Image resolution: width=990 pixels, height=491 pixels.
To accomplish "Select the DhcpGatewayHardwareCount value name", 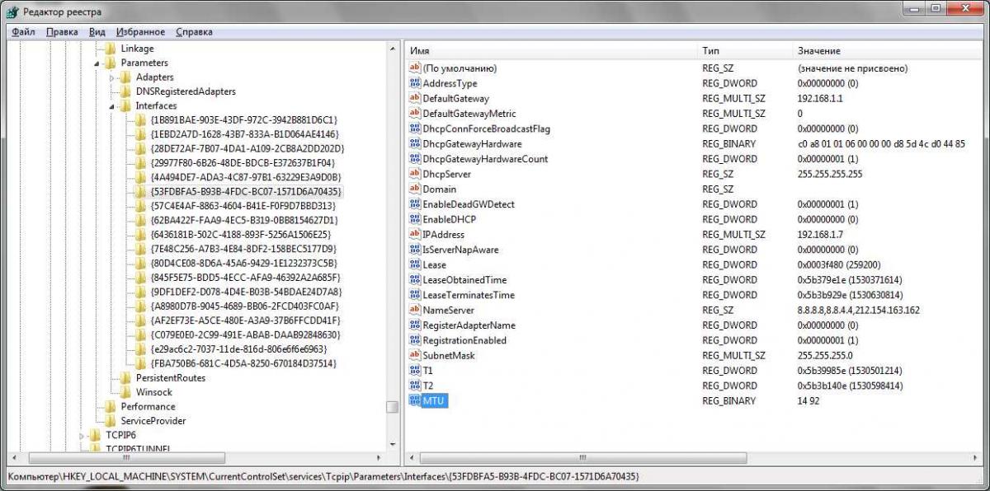I will pyautogui.click(x=485, y=159).
